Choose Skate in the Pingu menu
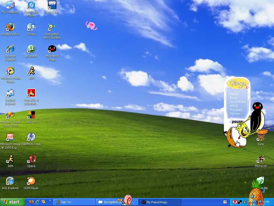This screenshot has width=274, height=206. click(x=234, y=94)
